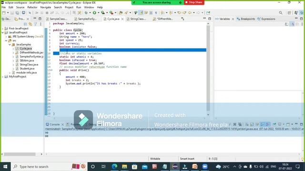The width and height of the screenshot is (305, 171).
Task: Click the Windows Start button
Action: (x=5, y=167)
